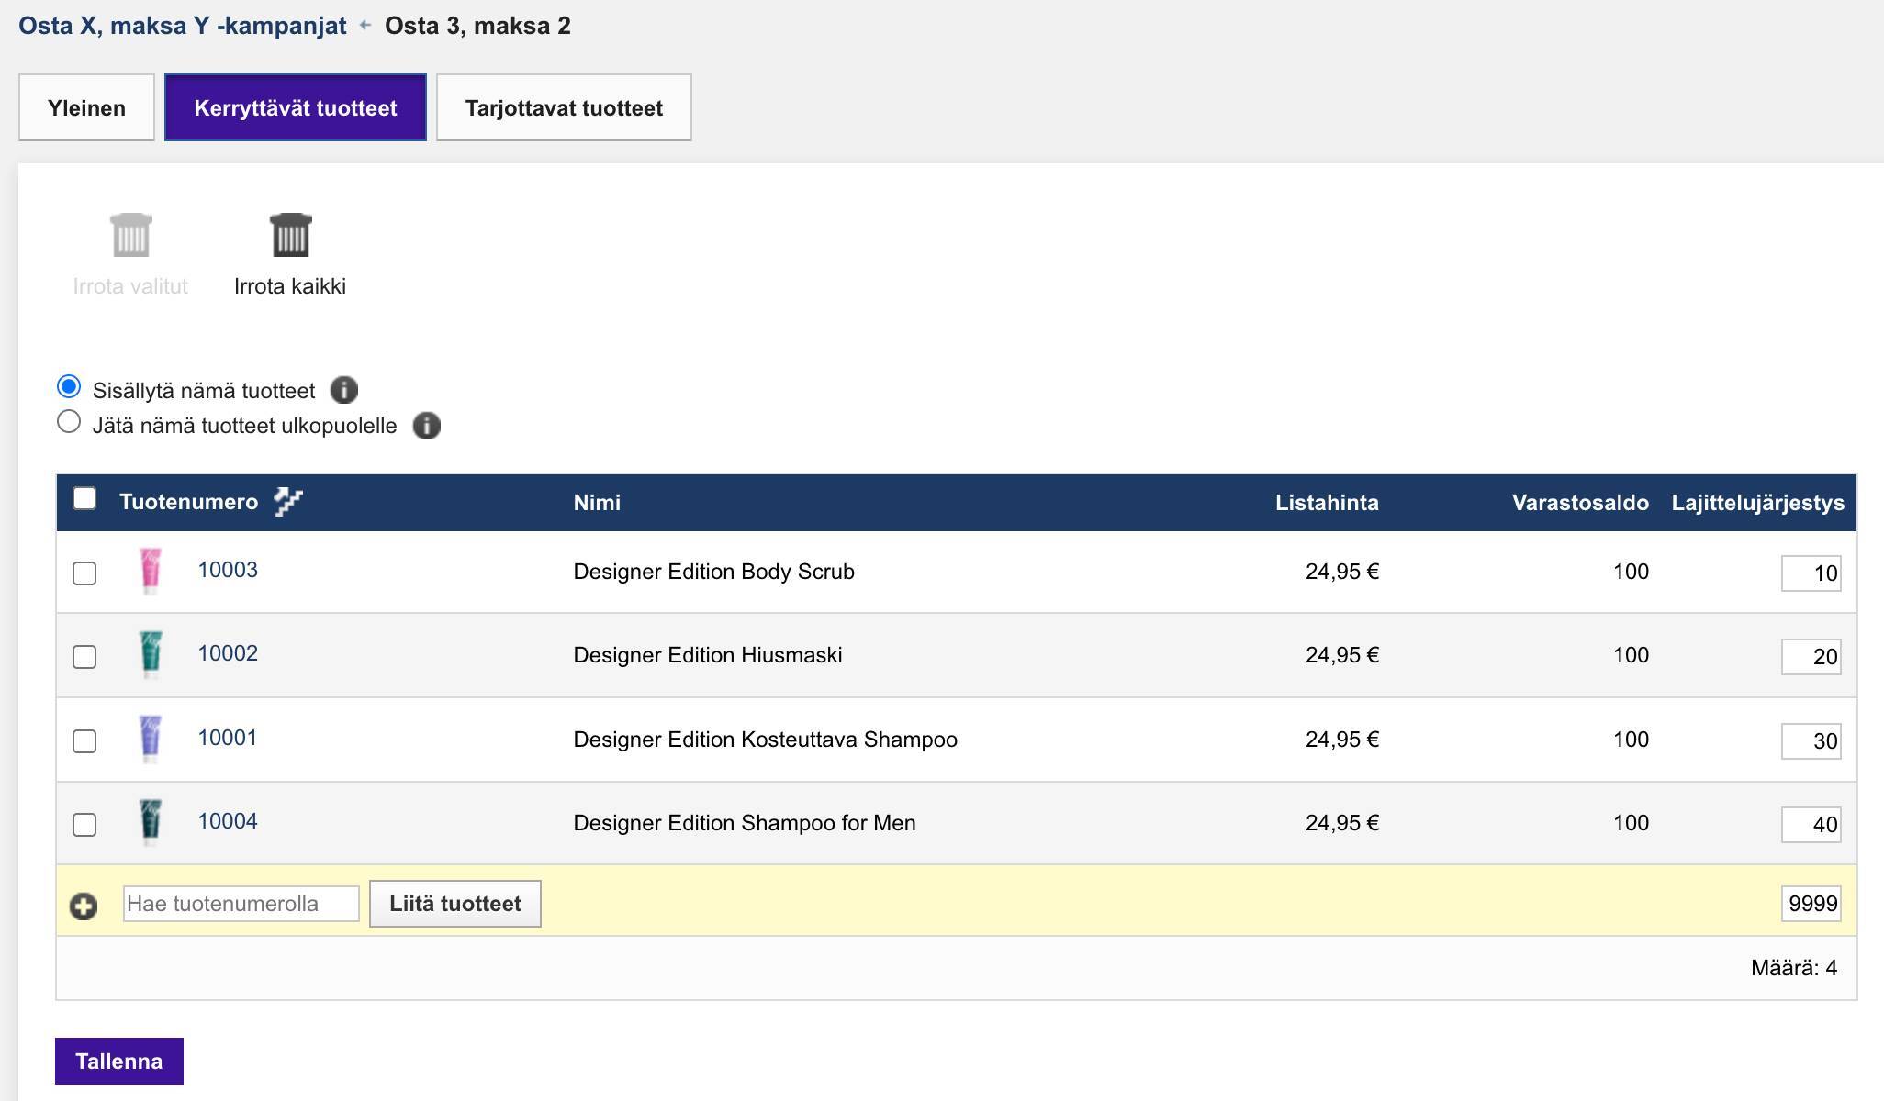Click the plus icon in the attach row
Viewport: 1884px width, 1101px height.
(x=84, y=906)
